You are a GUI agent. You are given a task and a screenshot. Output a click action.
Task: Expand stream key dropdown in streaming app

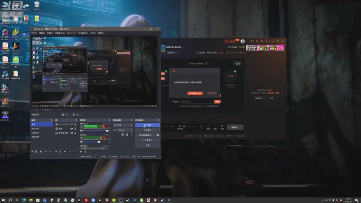(x=212, y=101)
